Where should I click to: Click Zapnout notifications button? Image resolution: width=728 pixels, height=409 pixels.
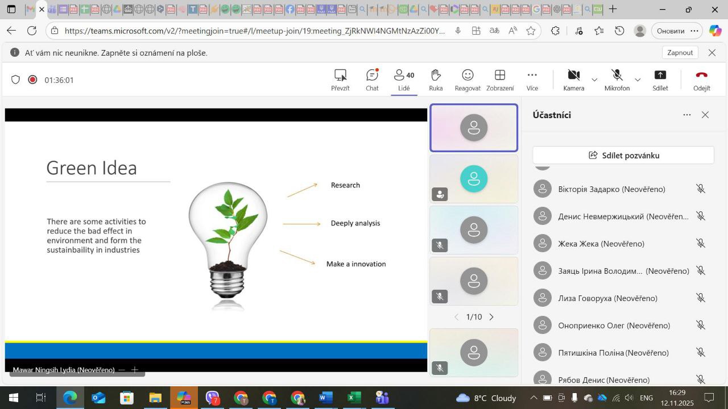point(680,52)
